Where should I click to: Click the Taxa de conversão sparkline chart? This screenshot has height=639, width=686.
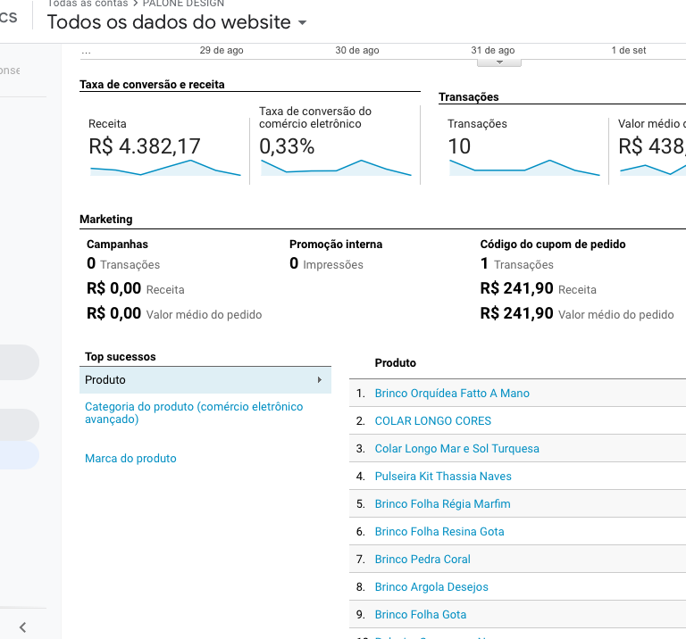coord(336,168)
